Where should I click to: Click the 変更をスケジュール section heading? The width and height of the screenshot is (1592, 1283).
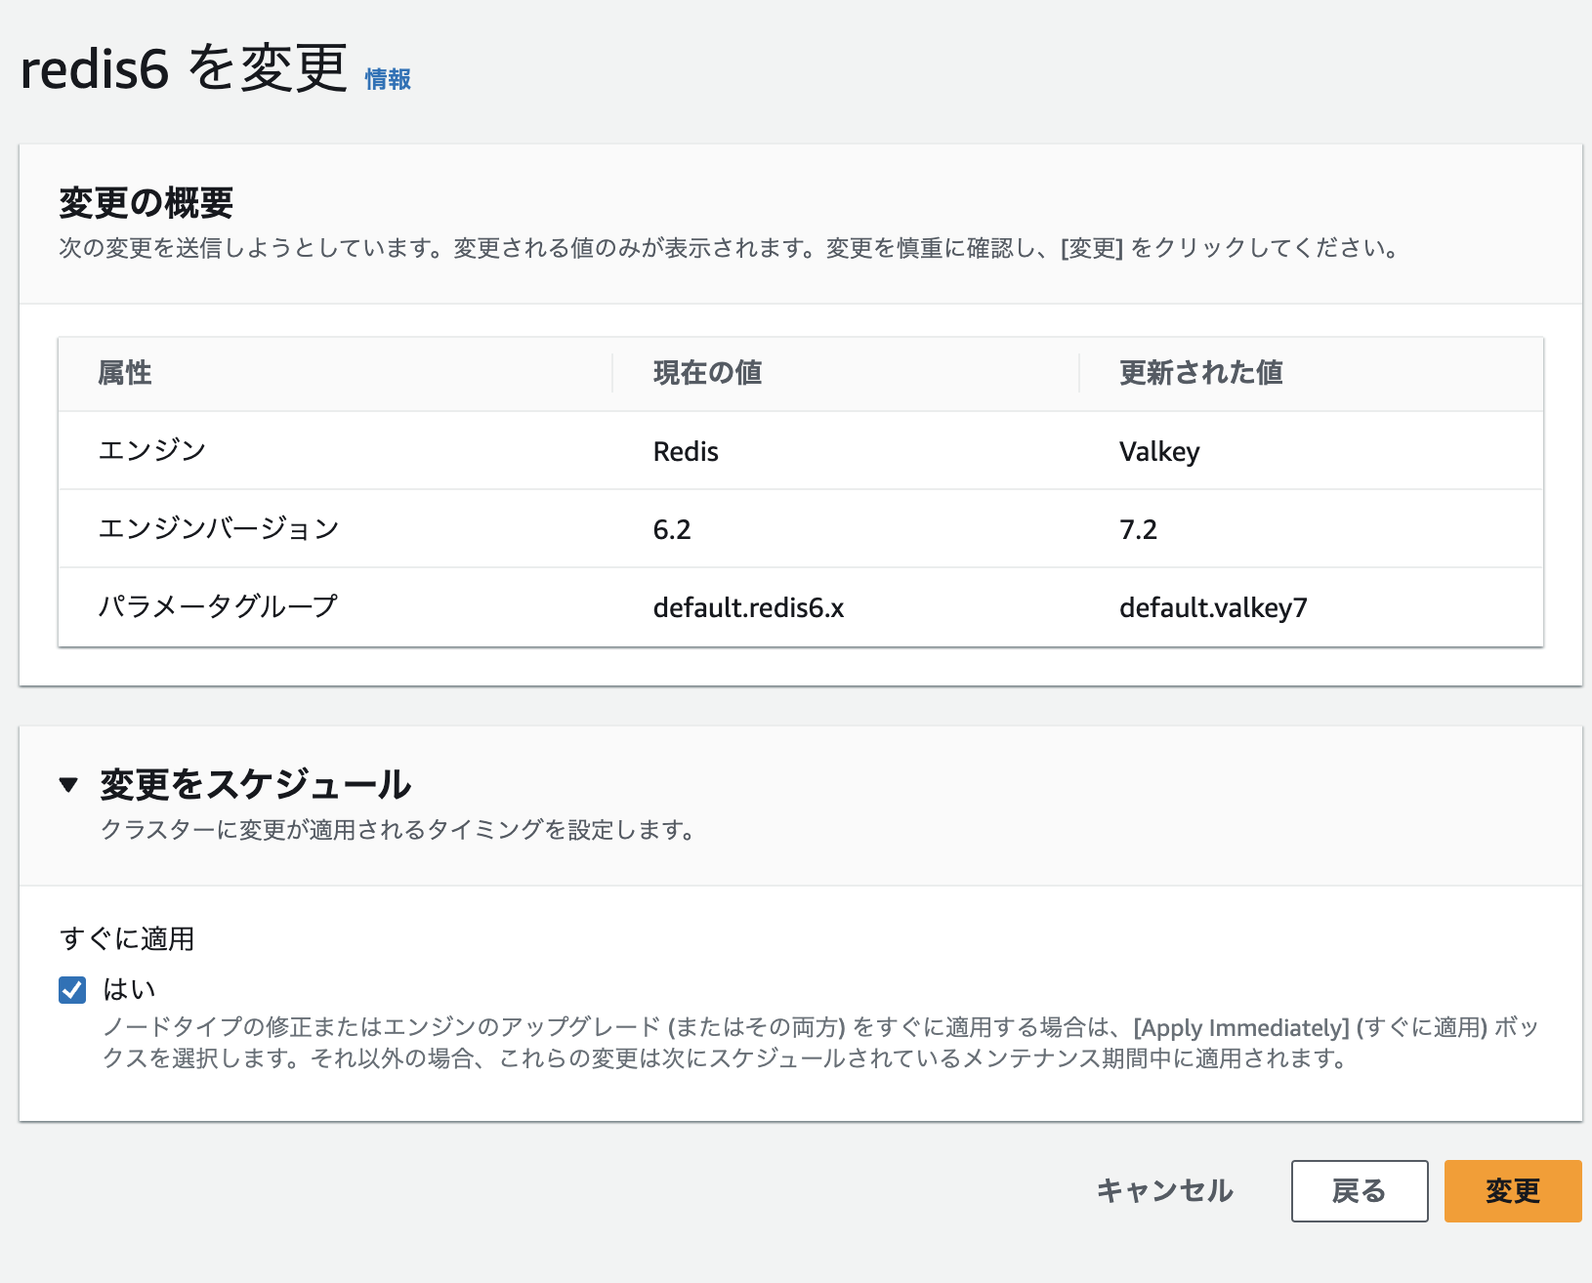click(256, 785)
